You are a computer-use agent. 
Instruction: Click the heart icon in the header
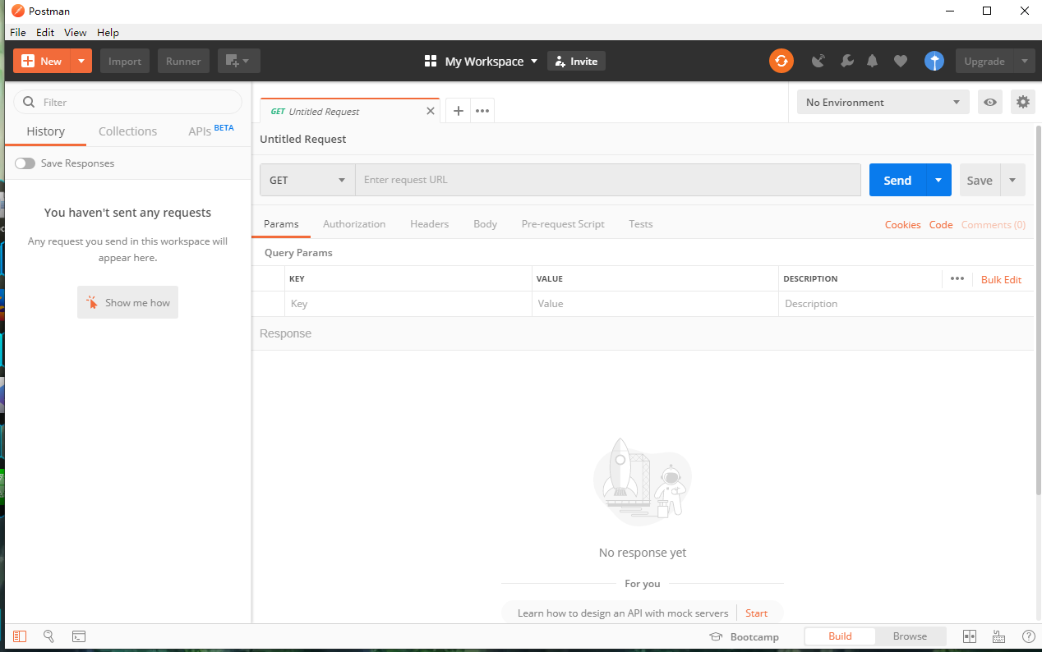click(x=900, y=61)
